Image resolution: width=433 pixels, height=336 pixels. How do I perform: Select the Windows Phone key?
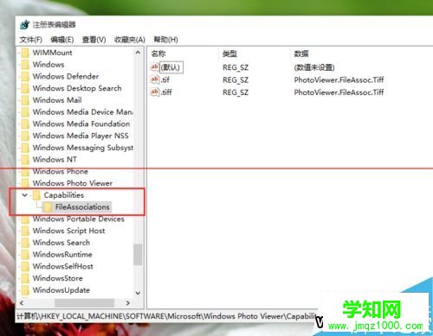coord(61,171)
